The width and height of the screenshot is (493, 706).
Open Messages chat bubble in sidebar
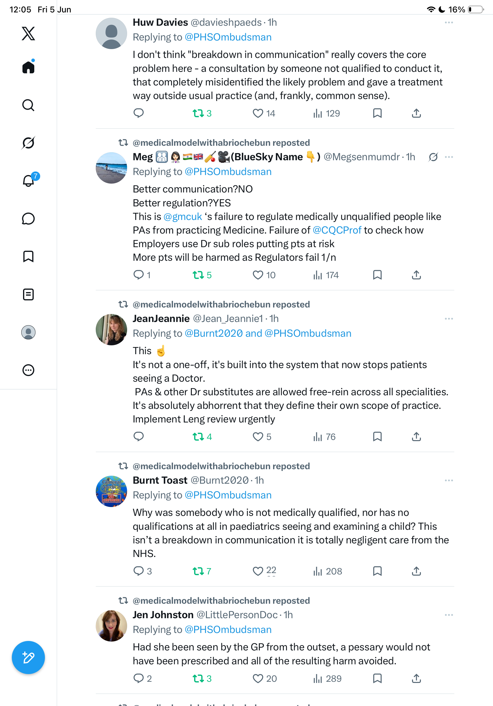(x=28, y=218)
